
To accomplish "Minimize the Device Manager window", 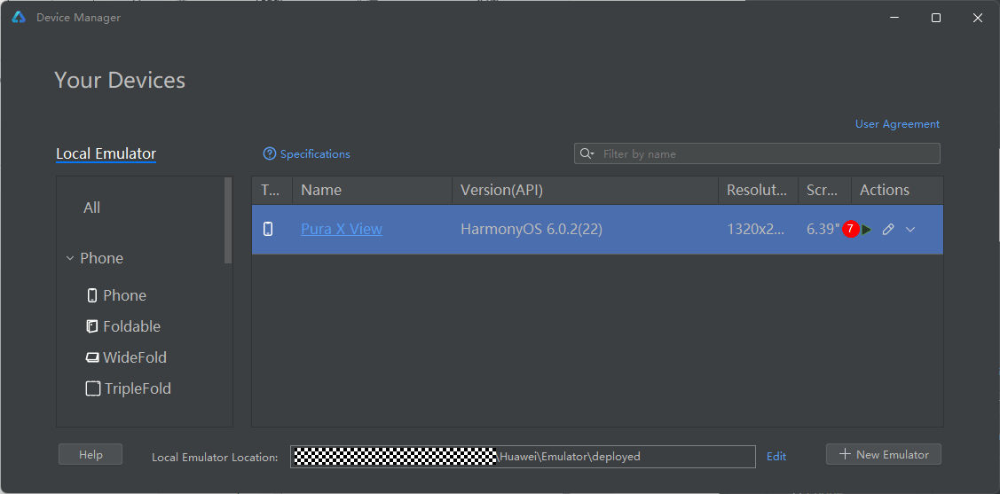I will [894, 18].
